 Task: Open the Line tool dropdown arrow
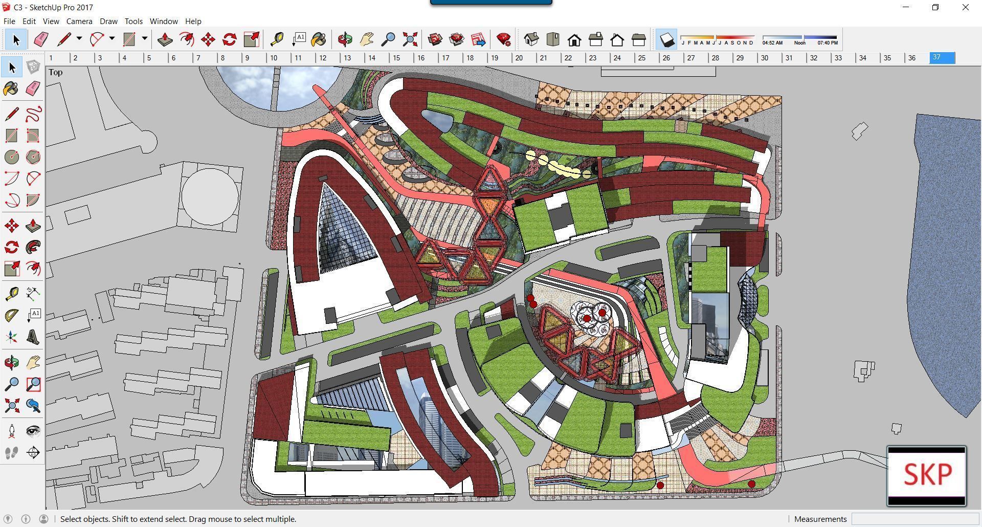(x=79, y=39)
